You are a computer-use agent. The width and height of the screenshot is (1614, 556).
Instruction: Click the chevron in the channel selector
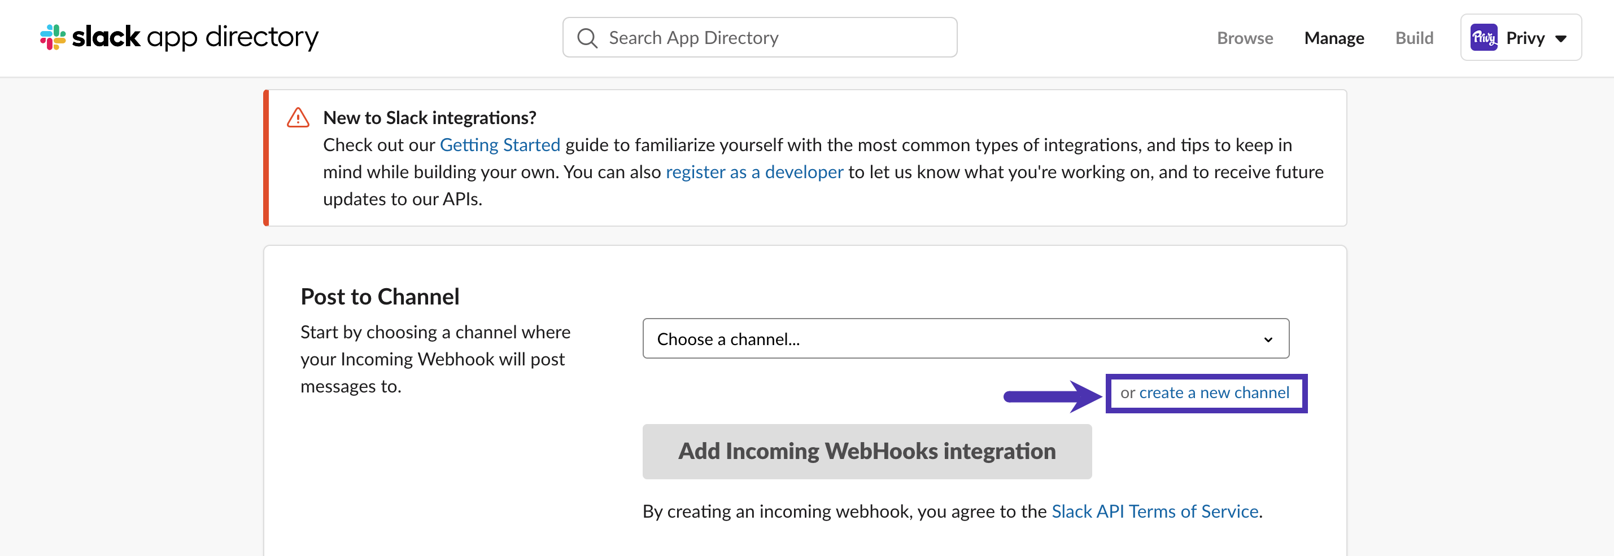[x=1267, y=339]
